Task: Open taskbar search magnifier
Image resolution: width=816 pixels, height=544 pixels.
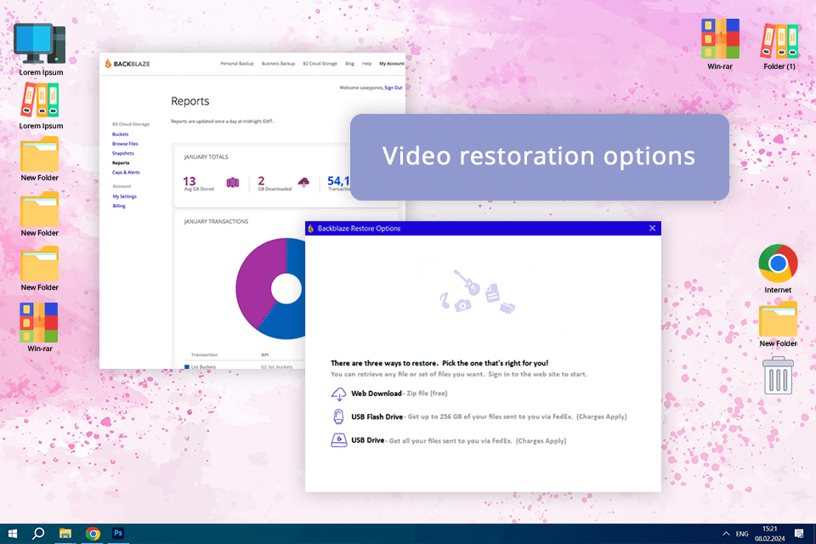Action: click(x=38, y=534)
